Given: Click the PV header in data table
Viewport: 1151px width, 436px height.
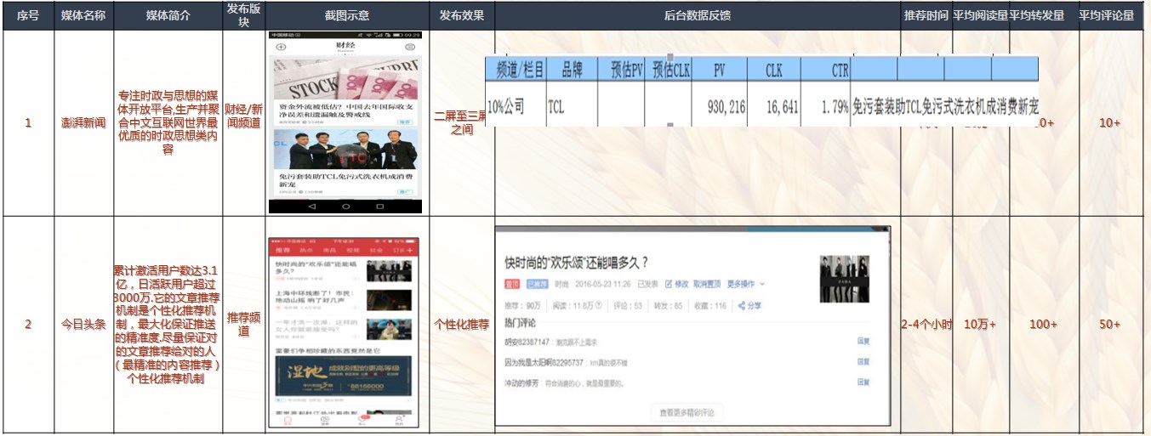Looking at the screenshot, I should [x=720, y=71].
